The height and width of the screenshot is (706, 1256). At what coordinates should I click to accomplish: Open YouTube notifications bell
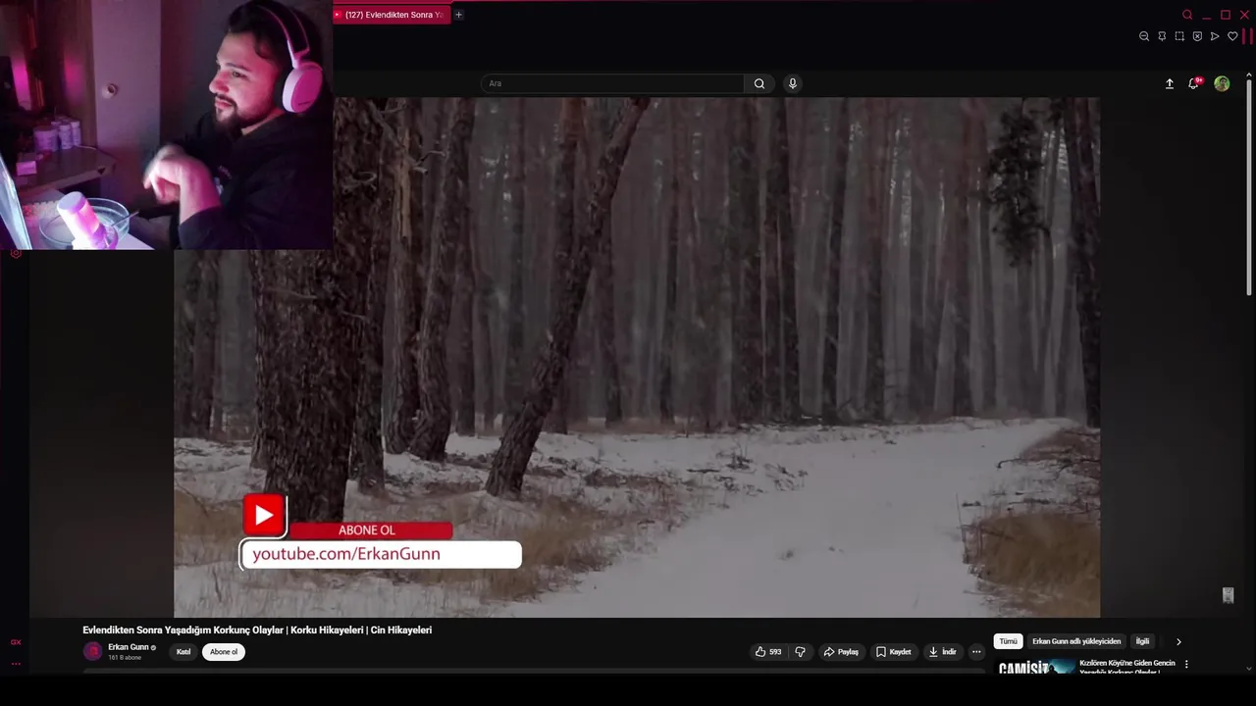tap(1194, 83)
